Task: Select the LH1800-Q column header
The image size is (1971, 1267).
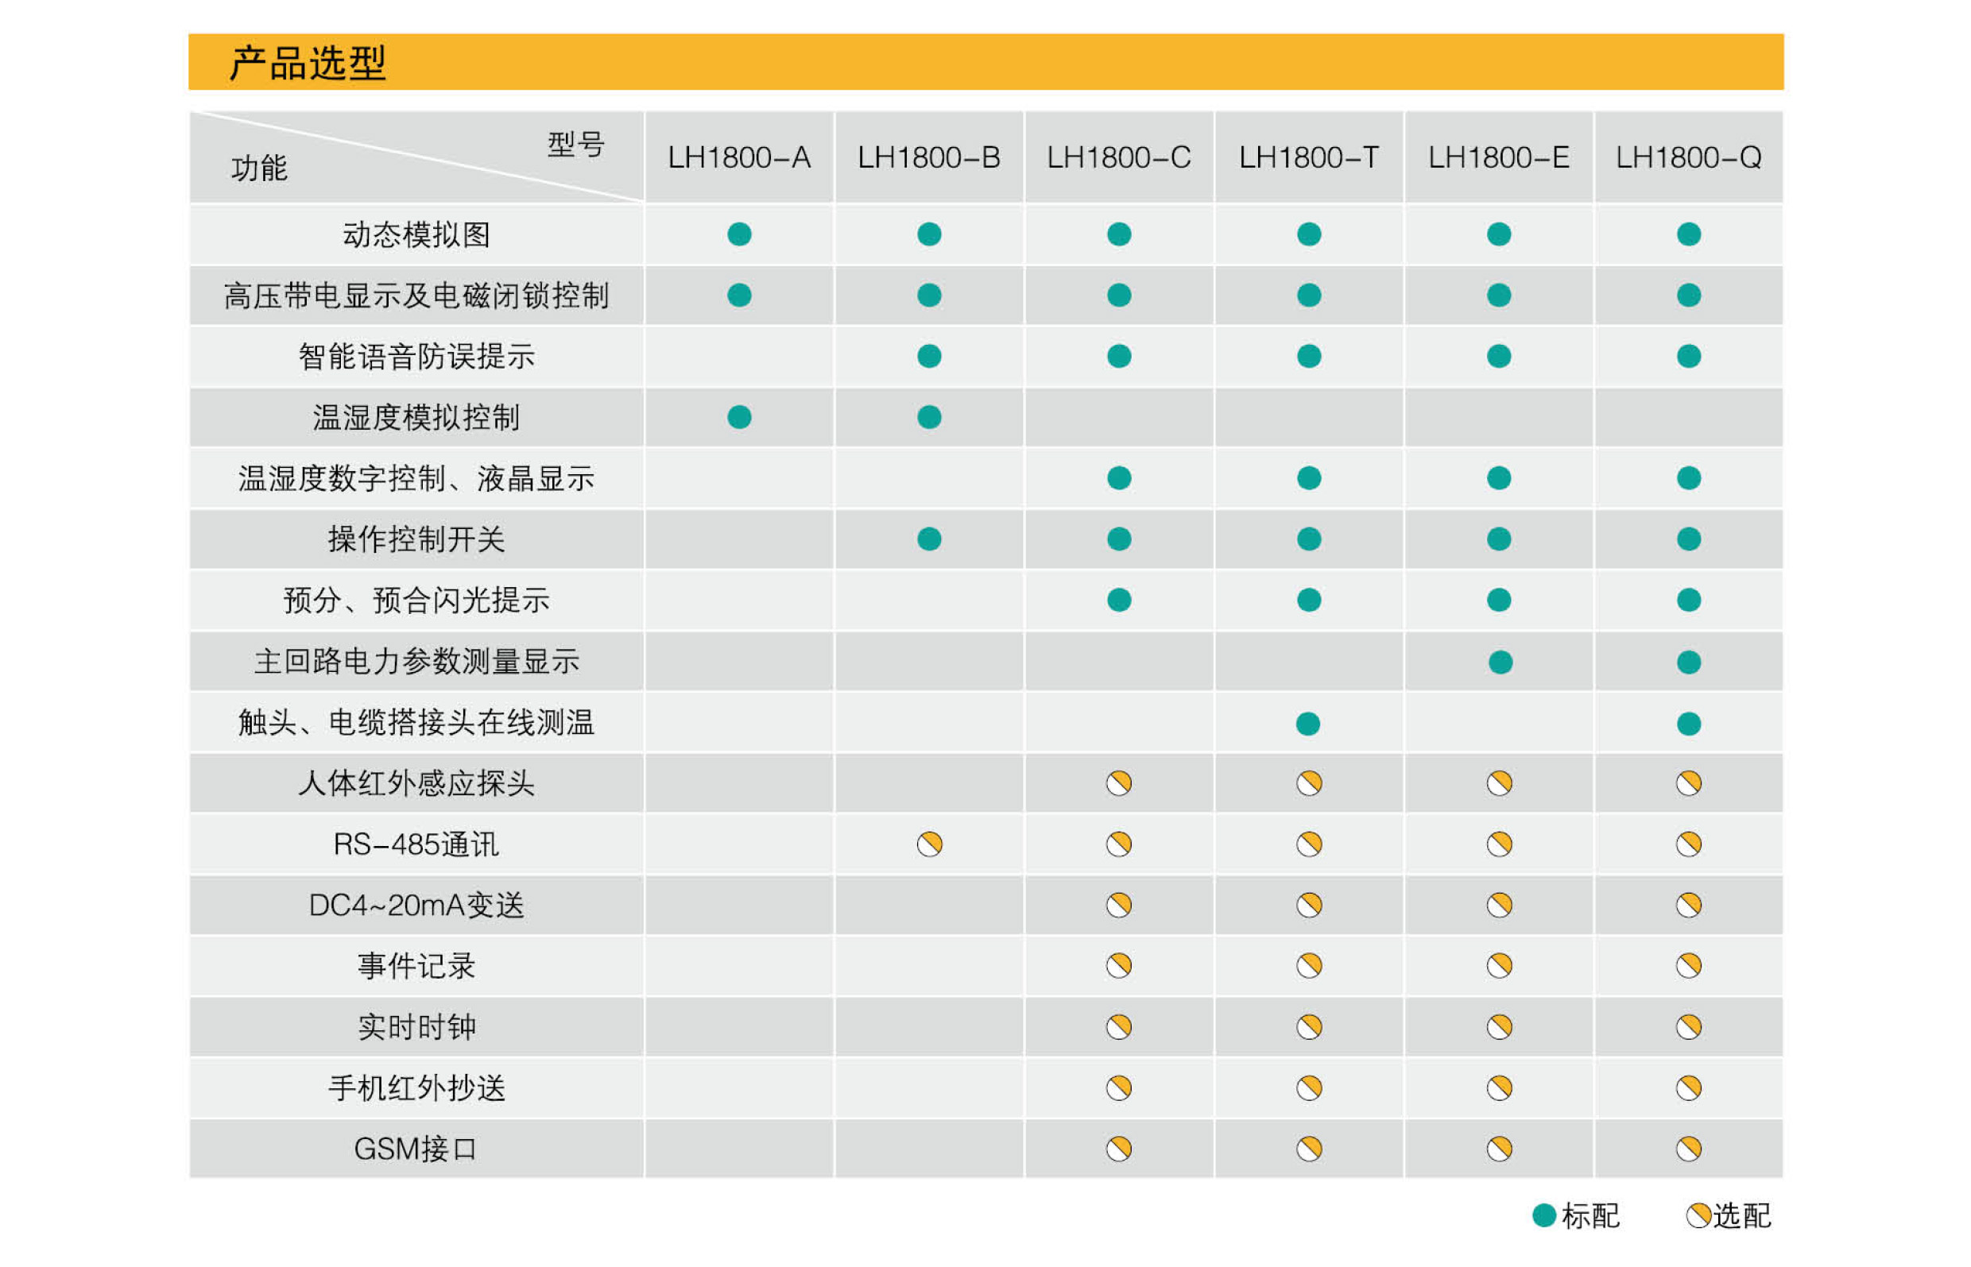Action: tap(1688, 157)
